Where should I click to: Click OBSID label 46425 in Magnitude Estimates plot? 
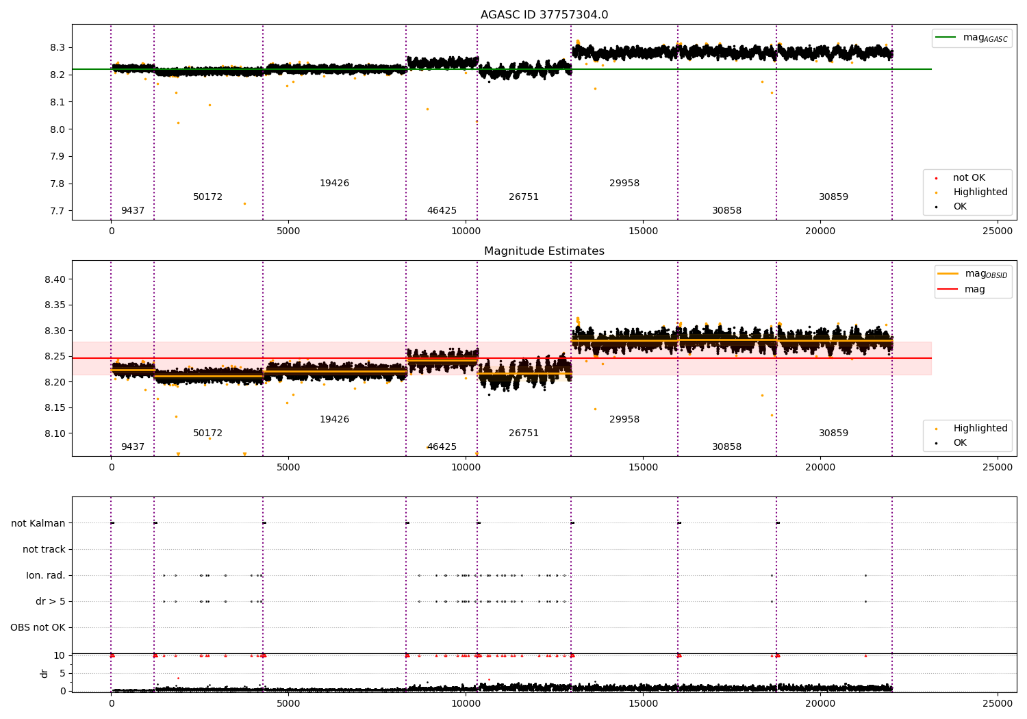[x=442, y=447]
